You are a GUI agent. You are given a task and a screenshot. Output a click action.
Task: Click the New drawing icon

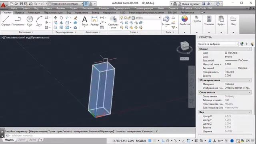(x=12, y=4)
